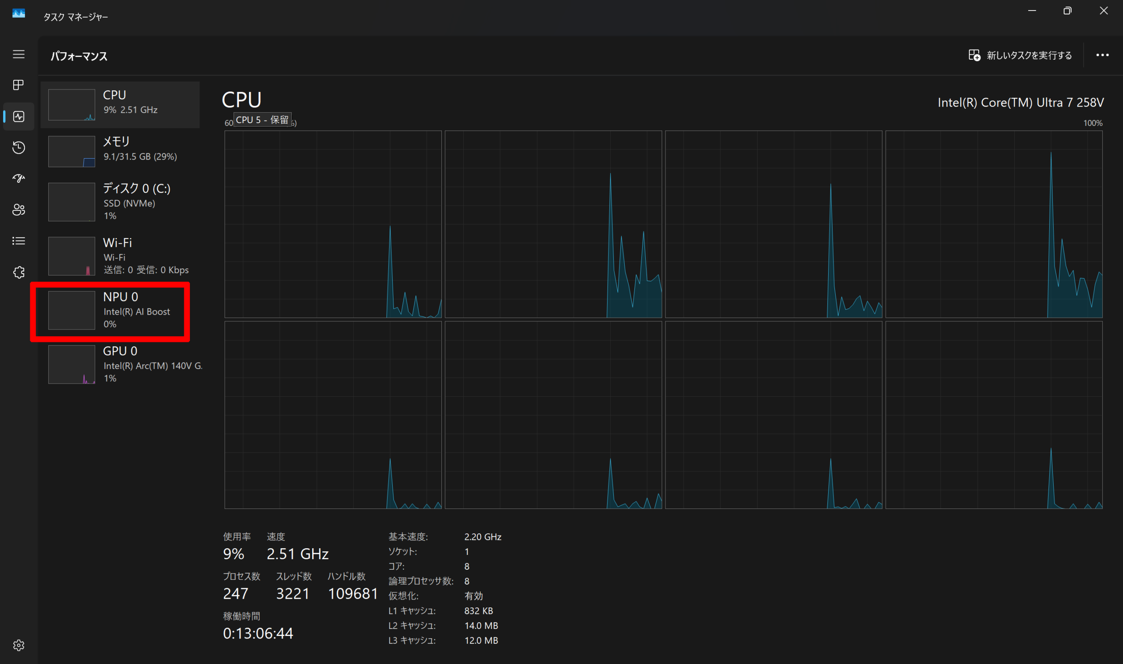Select the CPU performance entry

click(120, 104)
